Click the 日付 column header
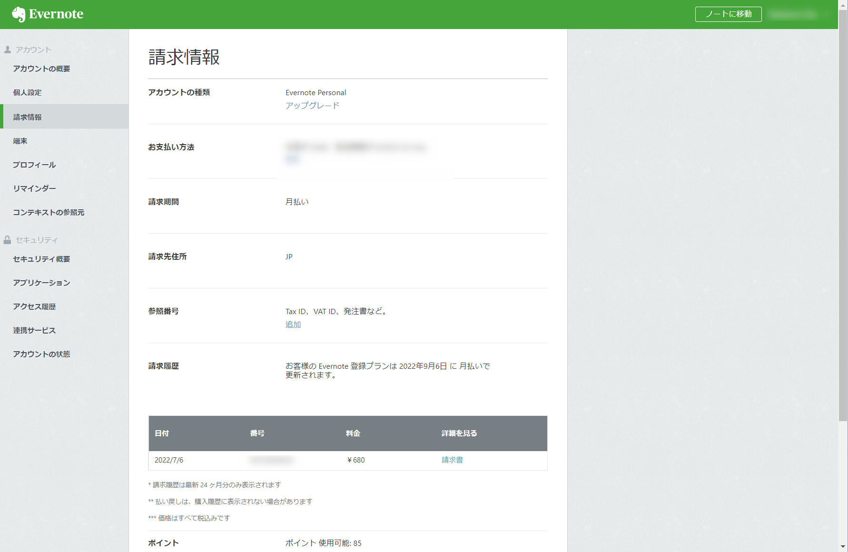Image resolution: width=848 pixels, height=552 pixels. (x=162, y=434)
